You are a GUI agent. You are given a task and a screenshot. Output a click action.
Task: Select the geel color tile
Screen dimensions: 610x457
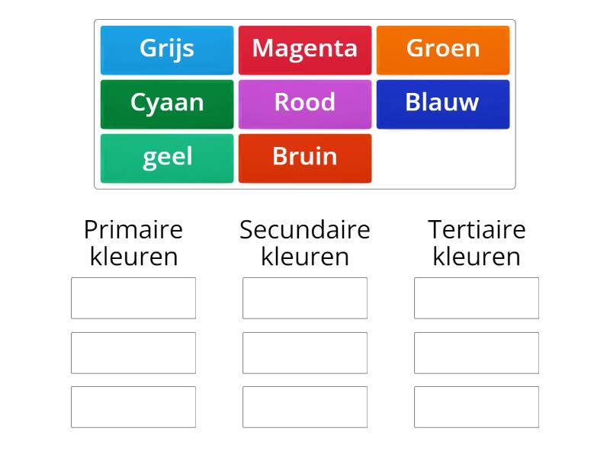[x=166, y=158]
